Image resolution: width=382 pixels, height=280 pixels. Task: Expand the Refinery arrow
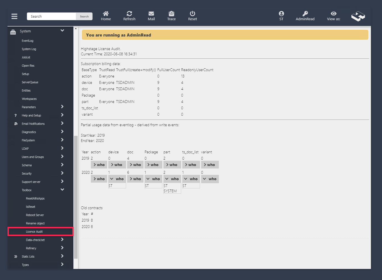click(62, 248)
